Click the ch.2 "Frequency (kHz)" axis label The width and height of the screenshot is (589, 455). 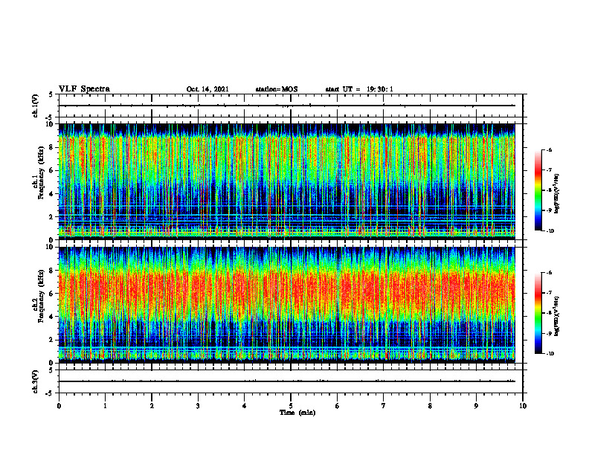click(42, 296)
